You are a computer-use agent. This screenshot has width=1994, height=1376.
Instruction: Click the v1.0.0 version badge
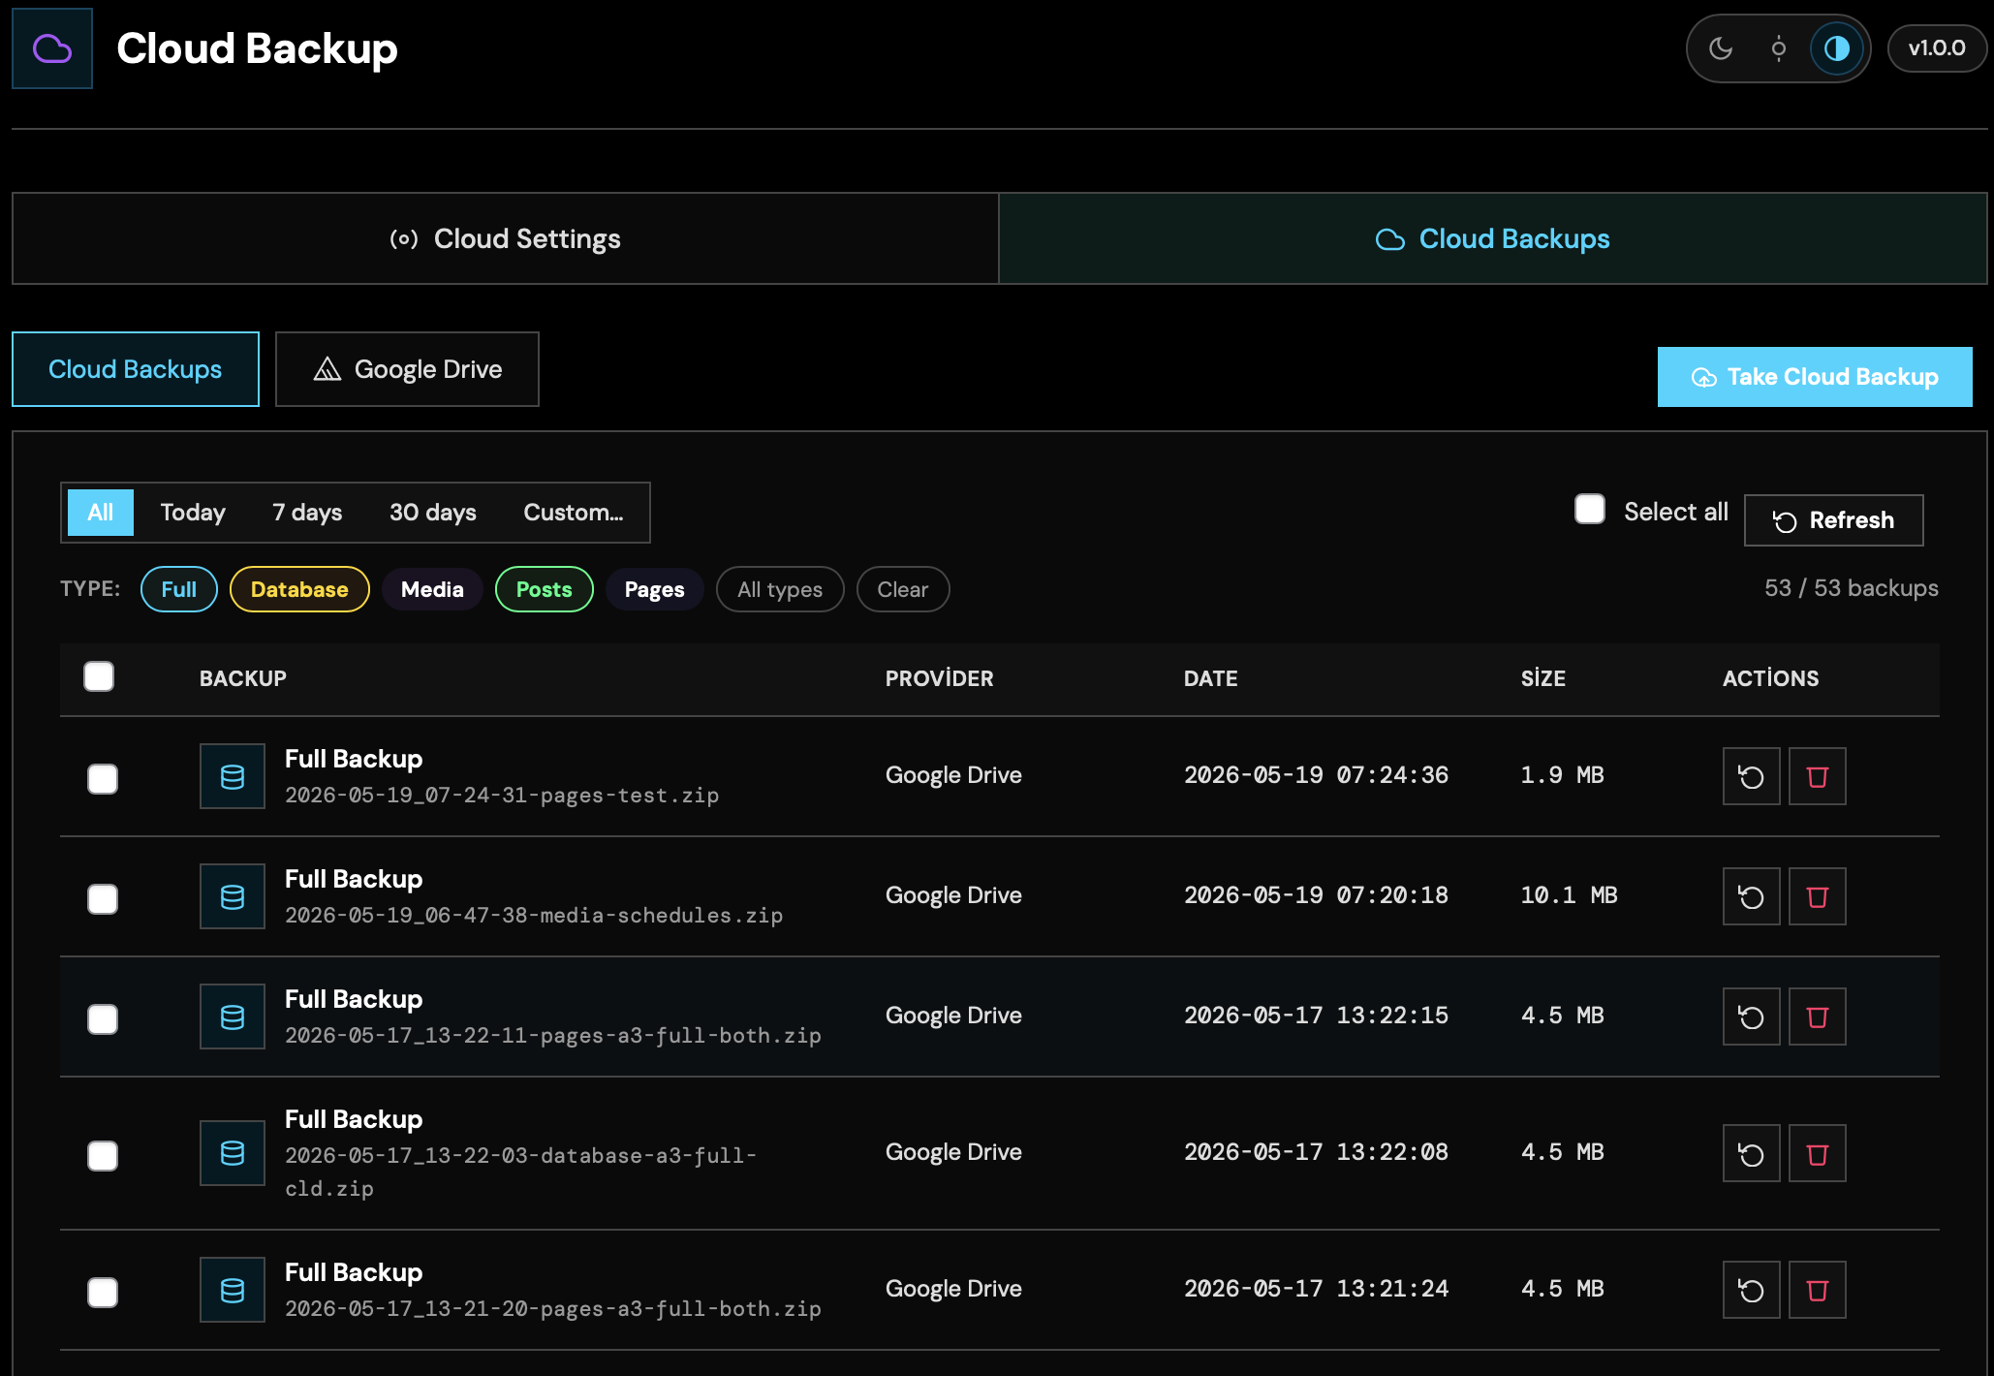tap(1937, 48)
